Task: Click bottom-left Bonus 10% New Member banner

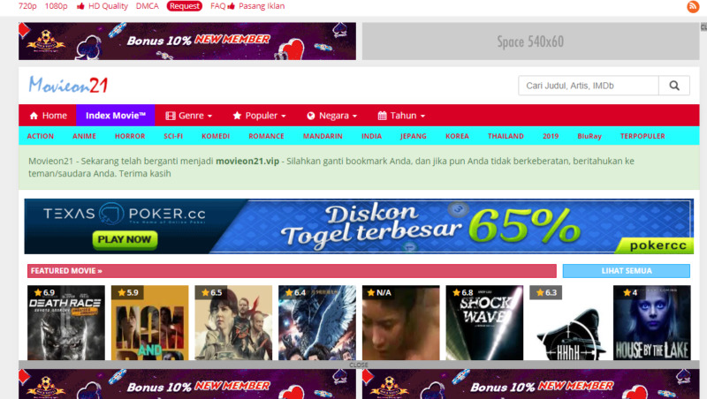Action: coord(187,384)
